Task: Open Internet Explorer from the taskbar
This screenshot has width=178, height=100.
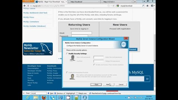Action: tap(28, 97)
